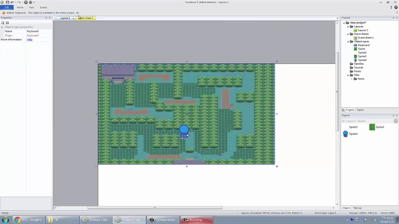
Task: Collapse the Event sheets folder
Action: pos(348,34)
